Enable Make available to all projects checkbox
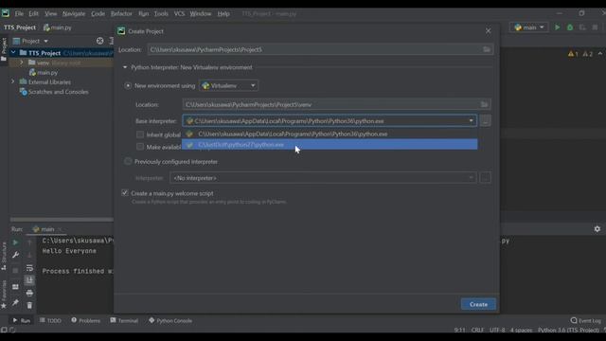The image size is (606, 341). pyautogui.click(x=140, y=147)
